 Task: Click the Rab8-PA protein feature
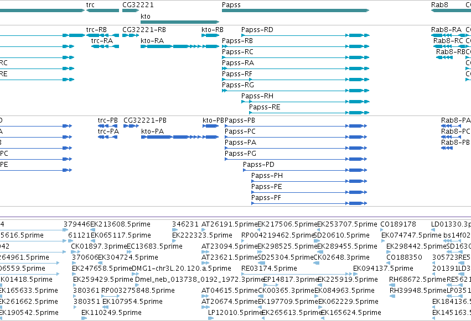[x=451, y=126]
